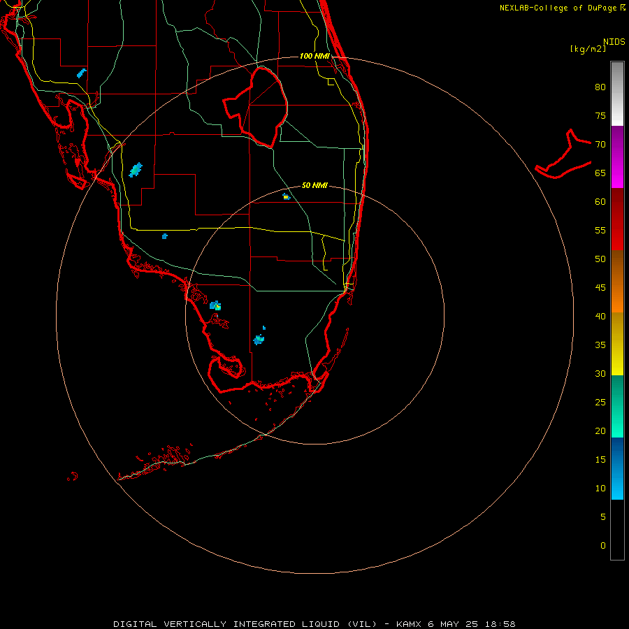Click the 100 NMI range ring label
The height and width of the screenshot is (629, 629).
point(314,56)
